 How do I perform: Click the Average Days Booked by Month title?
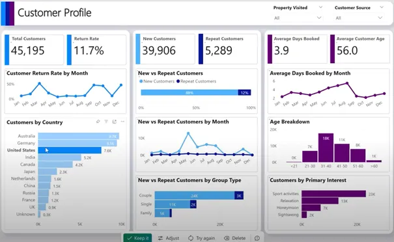click(x=310, y=73)
